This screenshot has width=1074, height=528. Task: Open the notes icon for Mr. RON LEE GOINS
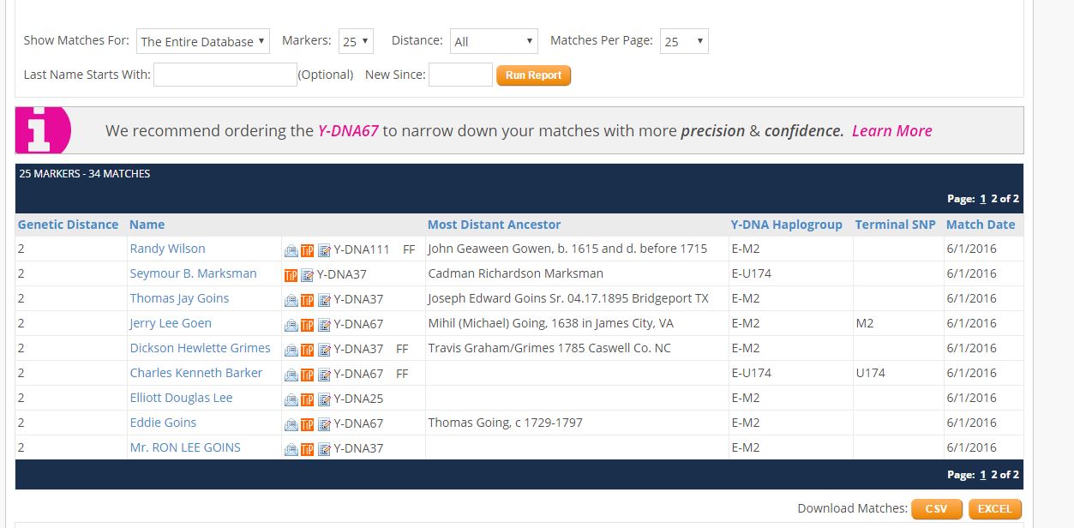[324, 449]
